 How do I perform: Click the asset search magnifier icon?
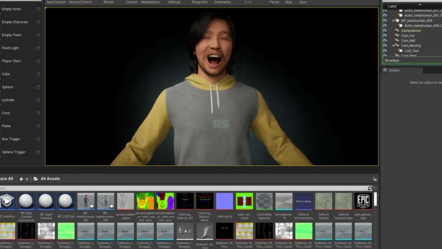(370, 188)
